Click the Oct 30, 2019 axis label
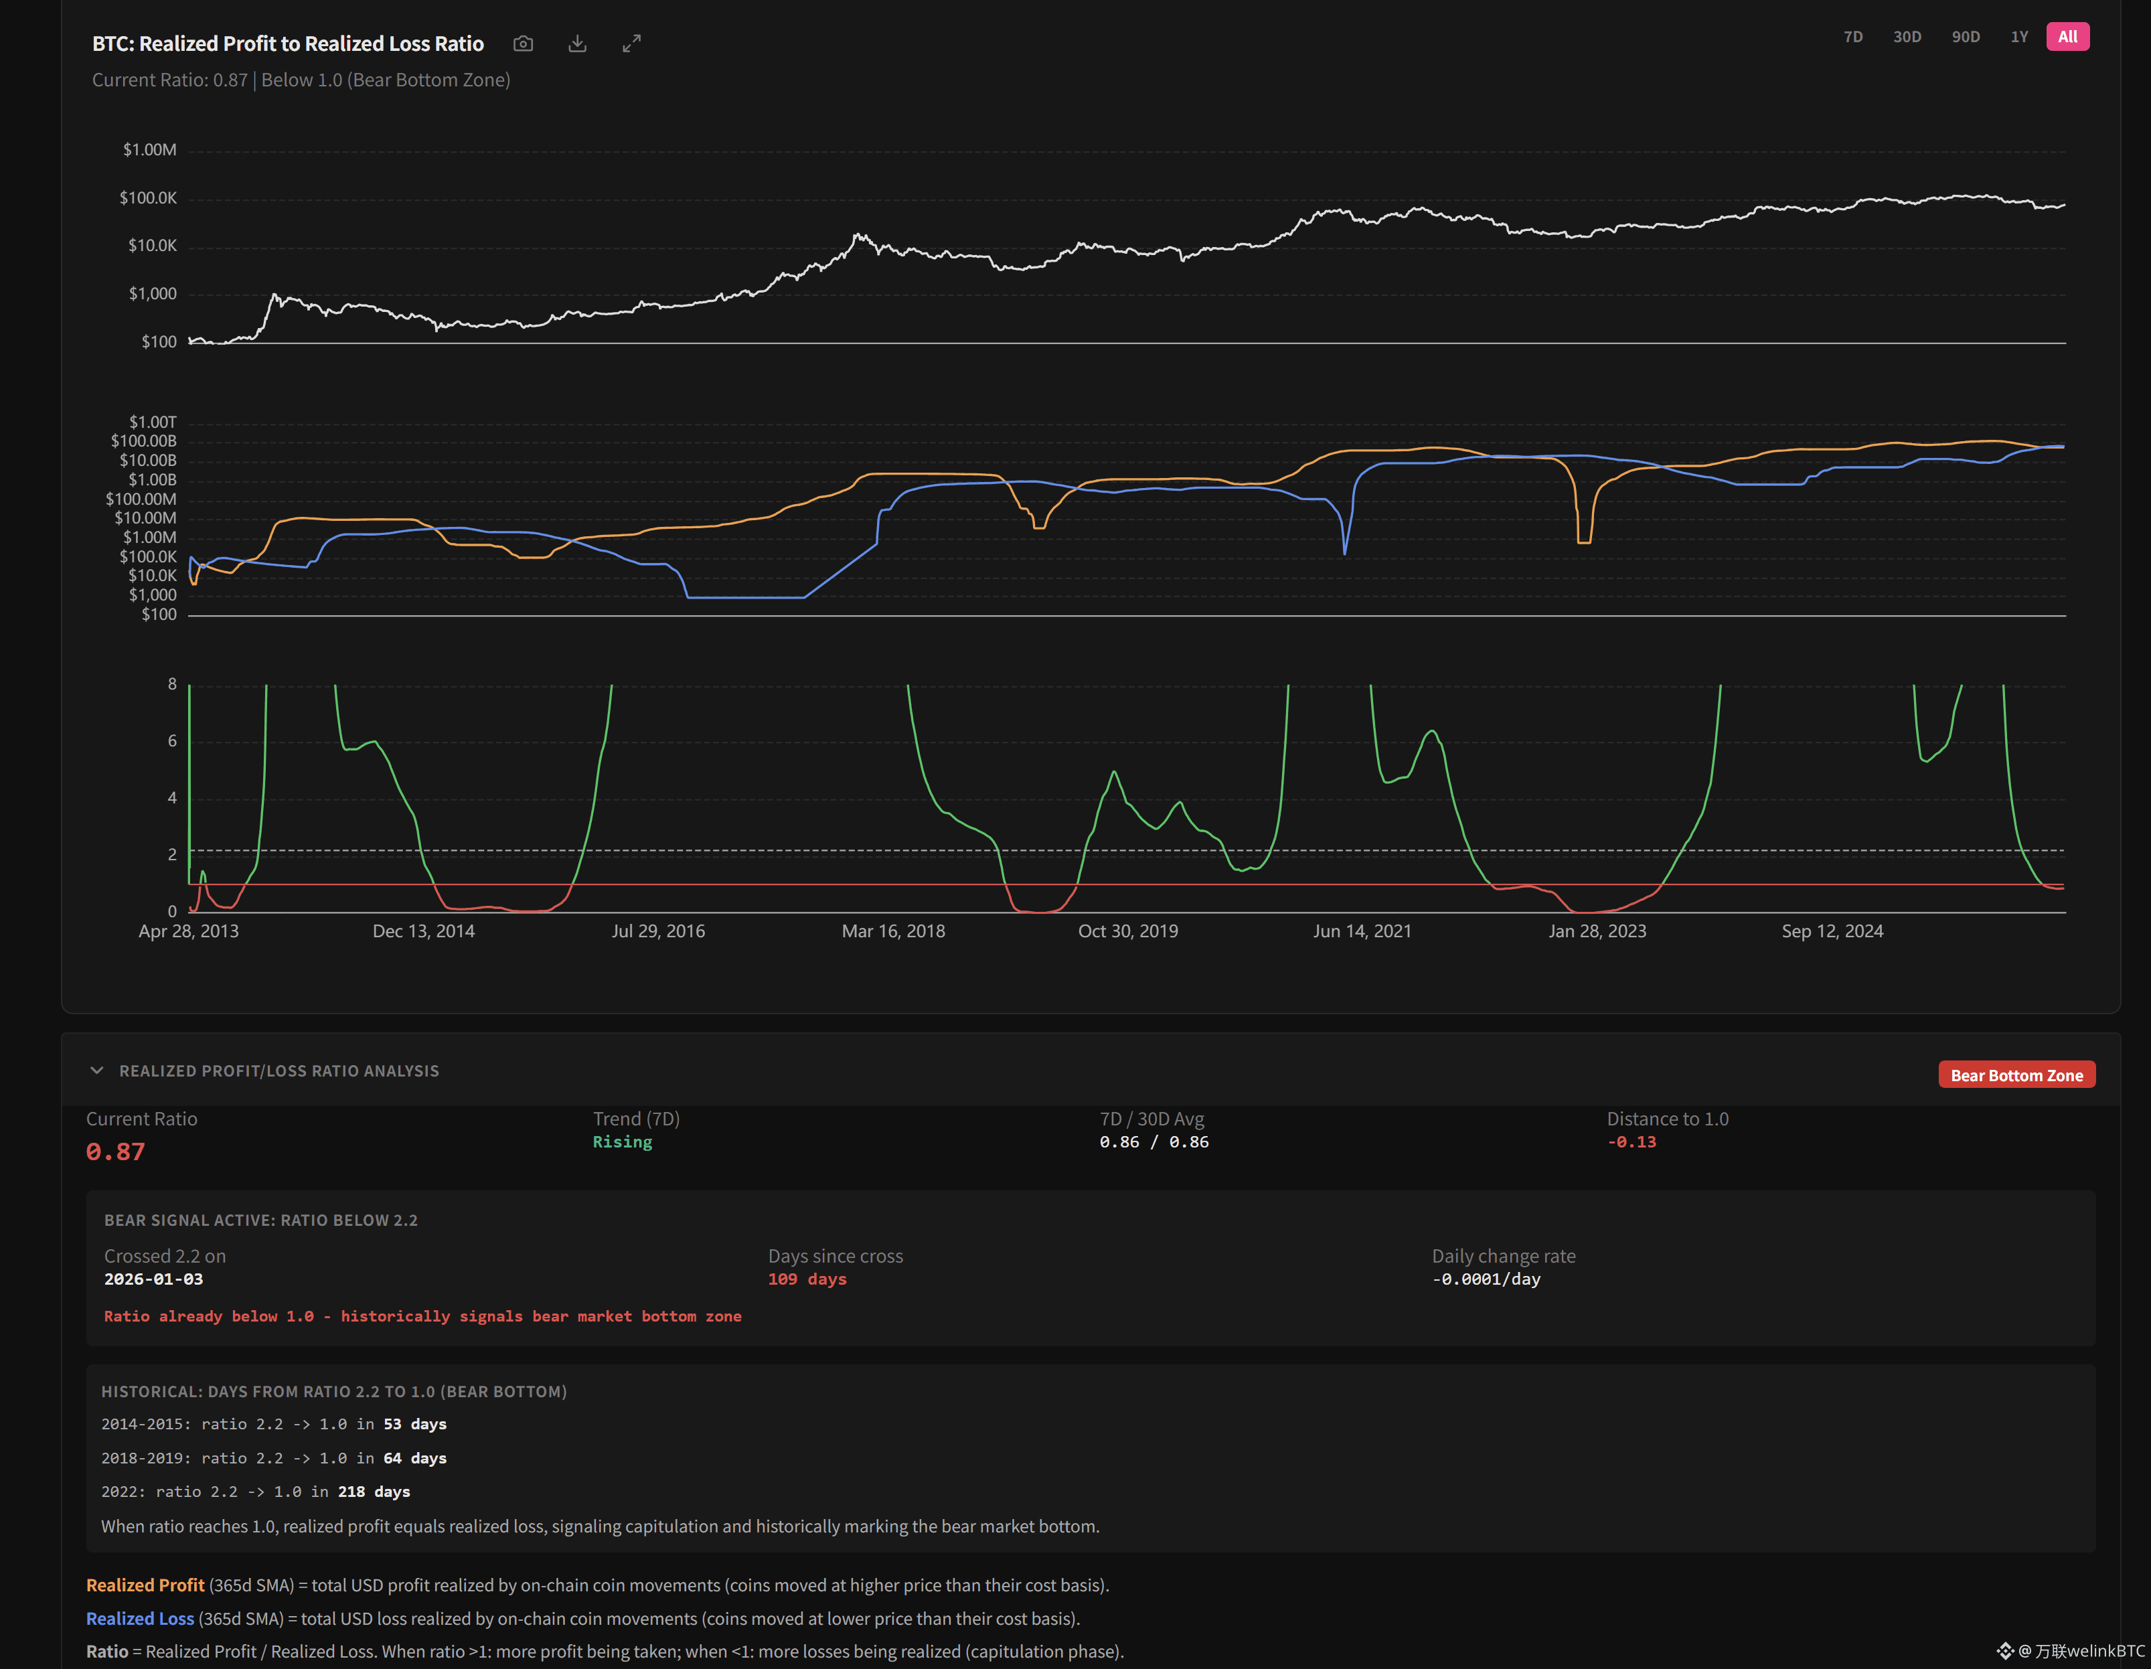Image resolution: width=2151 pixels, height=1669 pixels. coord(1127,931)
